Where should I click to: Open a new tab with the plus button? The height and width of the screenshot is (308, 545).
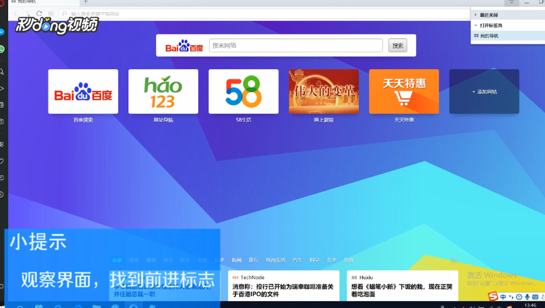click(85, 2)
